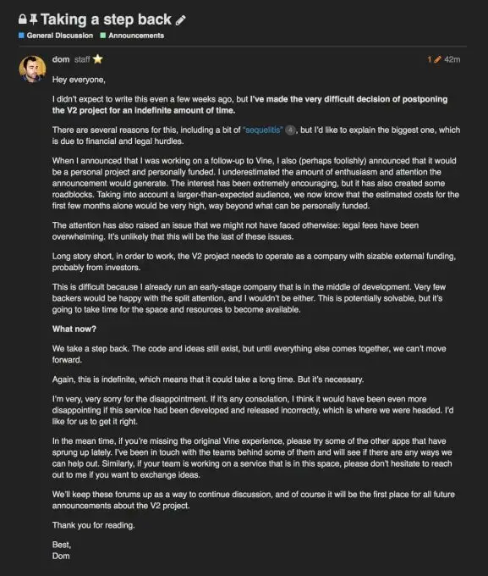This screenshot has height=576, width=488.
Task: Click the Taking a step back title
Action: pyautogui.click(x=106, y=19)
